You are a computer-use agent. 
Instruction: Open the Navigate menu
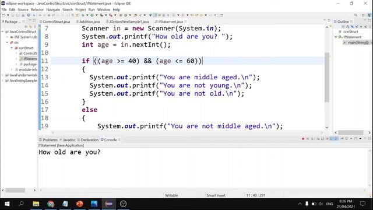[x=53, y=10]
